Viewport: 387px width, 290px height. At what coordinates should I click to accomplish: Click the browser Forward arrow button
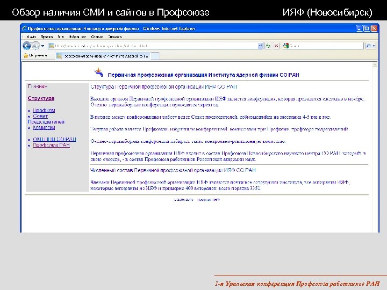[36, 46]
